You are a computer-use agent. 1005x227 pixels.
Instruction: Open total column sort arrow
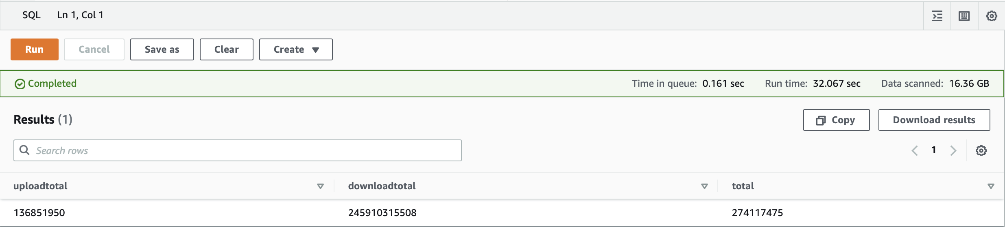click(x=991, y=186)
